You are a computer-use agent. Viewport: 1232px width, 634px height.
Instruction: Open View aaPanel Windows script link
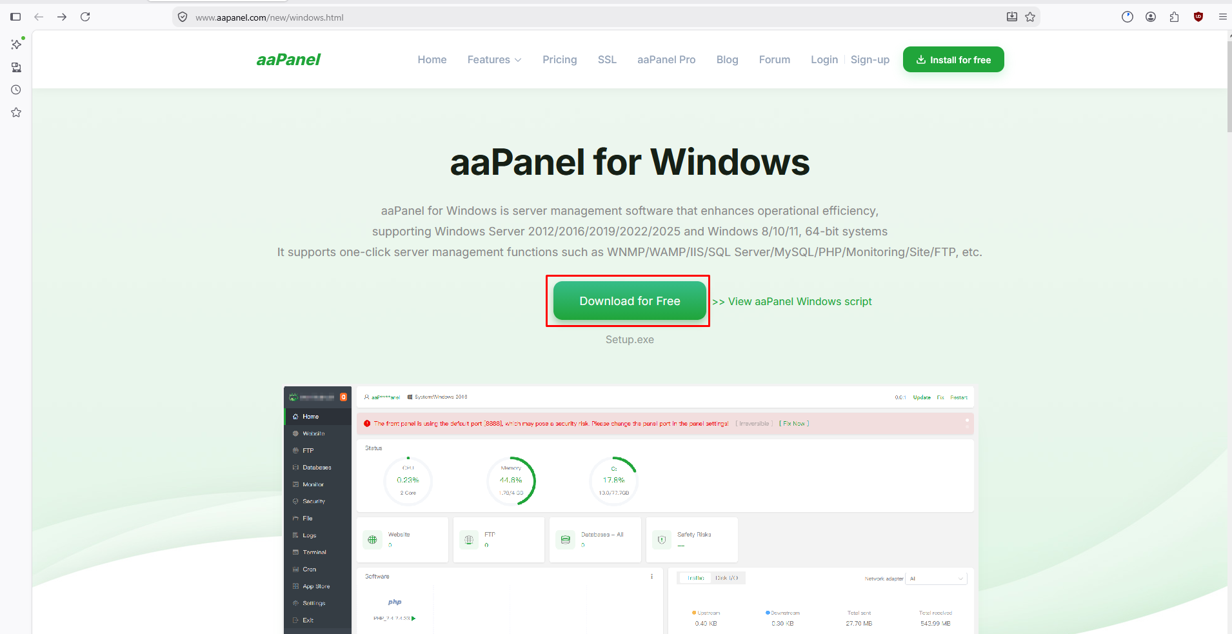click(x=792, y=301)
